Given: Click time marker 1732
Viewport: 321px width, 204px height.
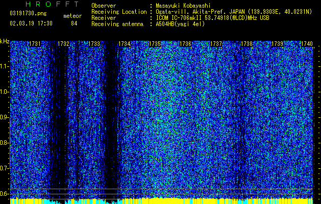Looking at the screenshot, I should tap(63, 44).
